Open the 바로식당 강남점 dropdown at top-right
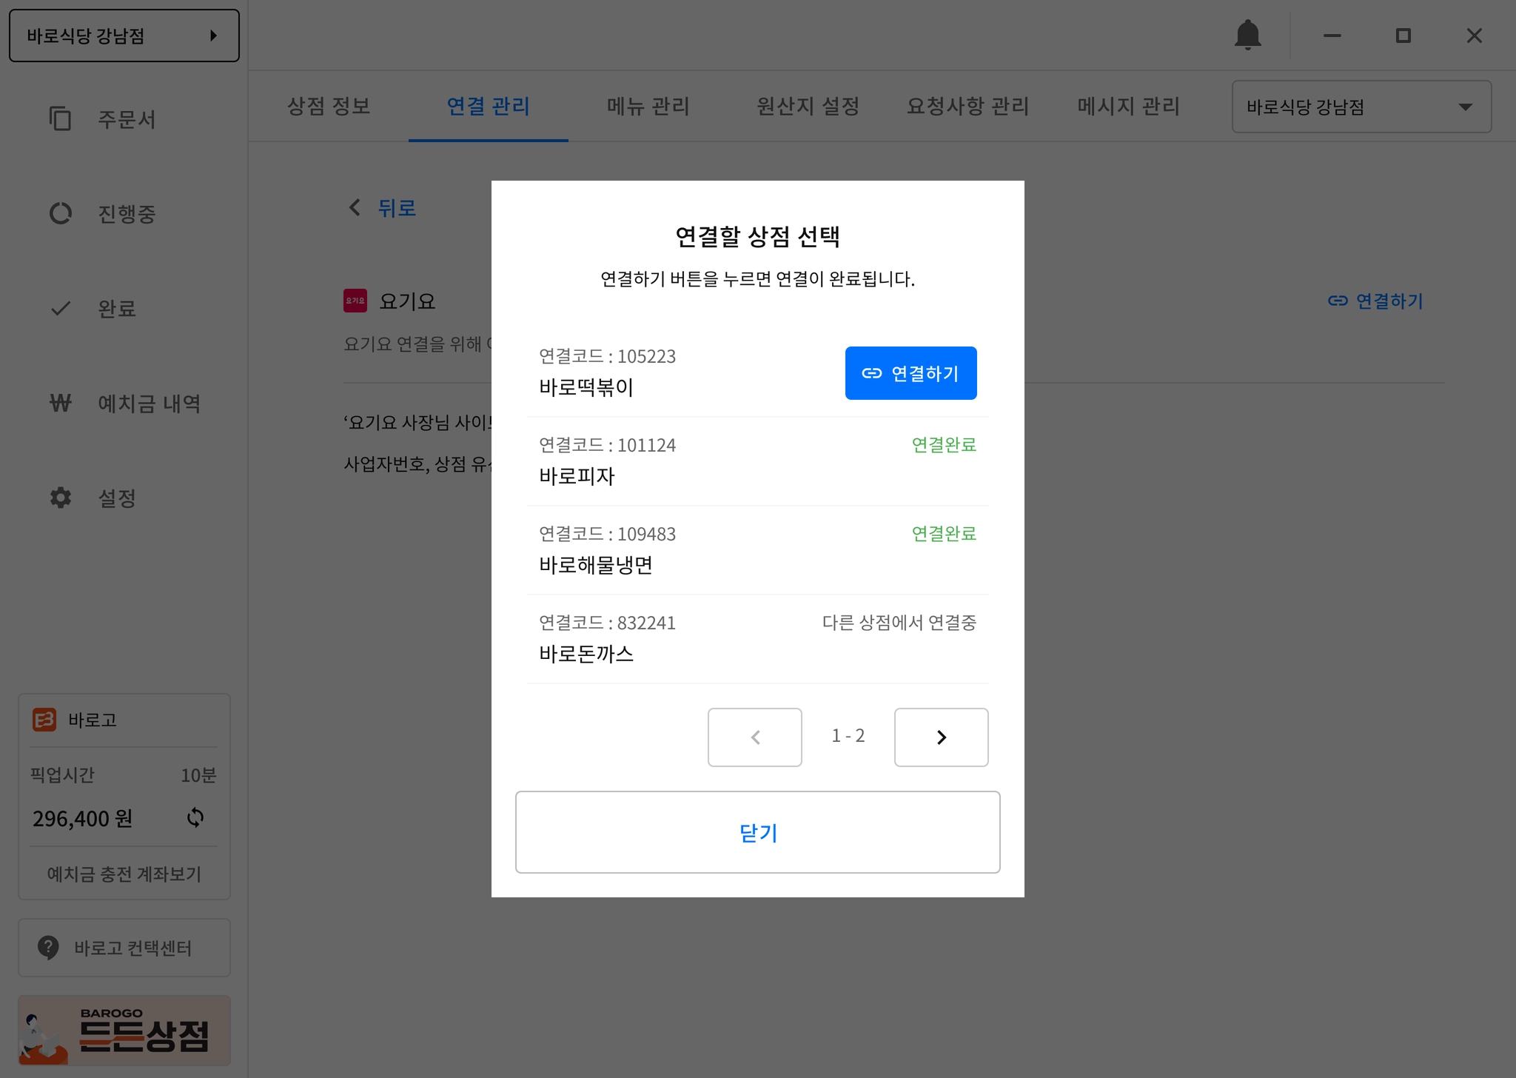This screenshot has width=1516, height=1078. point(1361,107)
